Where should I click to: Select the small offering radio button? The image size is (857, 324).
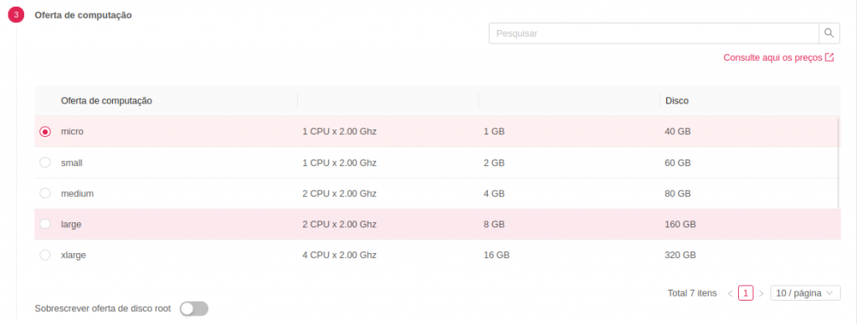pos(45,163)
